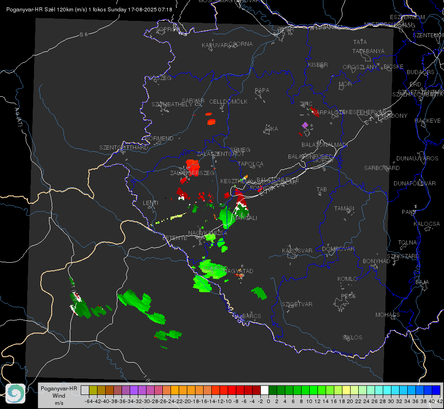Click the BALATONFURED city label
The width and height of the screenshot is (444, 409).
coord(310,157)
